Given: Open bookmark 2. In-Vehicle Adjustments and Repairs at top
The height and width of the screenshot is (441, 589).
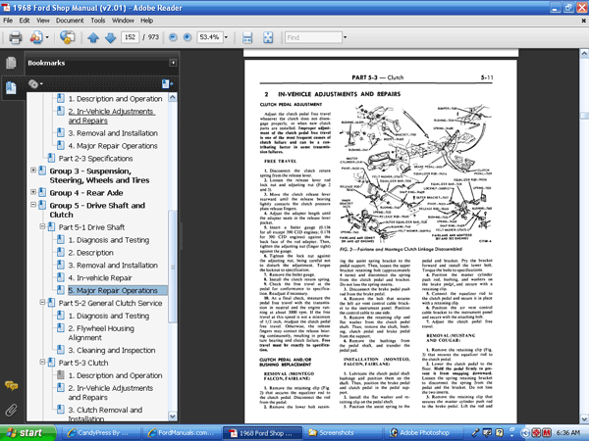Looking at the screenshot, I should click(112, 116).
